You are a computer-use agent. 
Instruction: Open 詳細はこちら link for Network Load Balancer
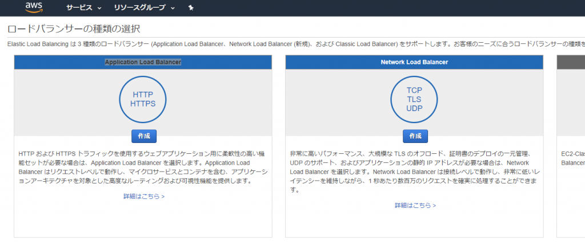pyautogui.click(x=415, y=205)
